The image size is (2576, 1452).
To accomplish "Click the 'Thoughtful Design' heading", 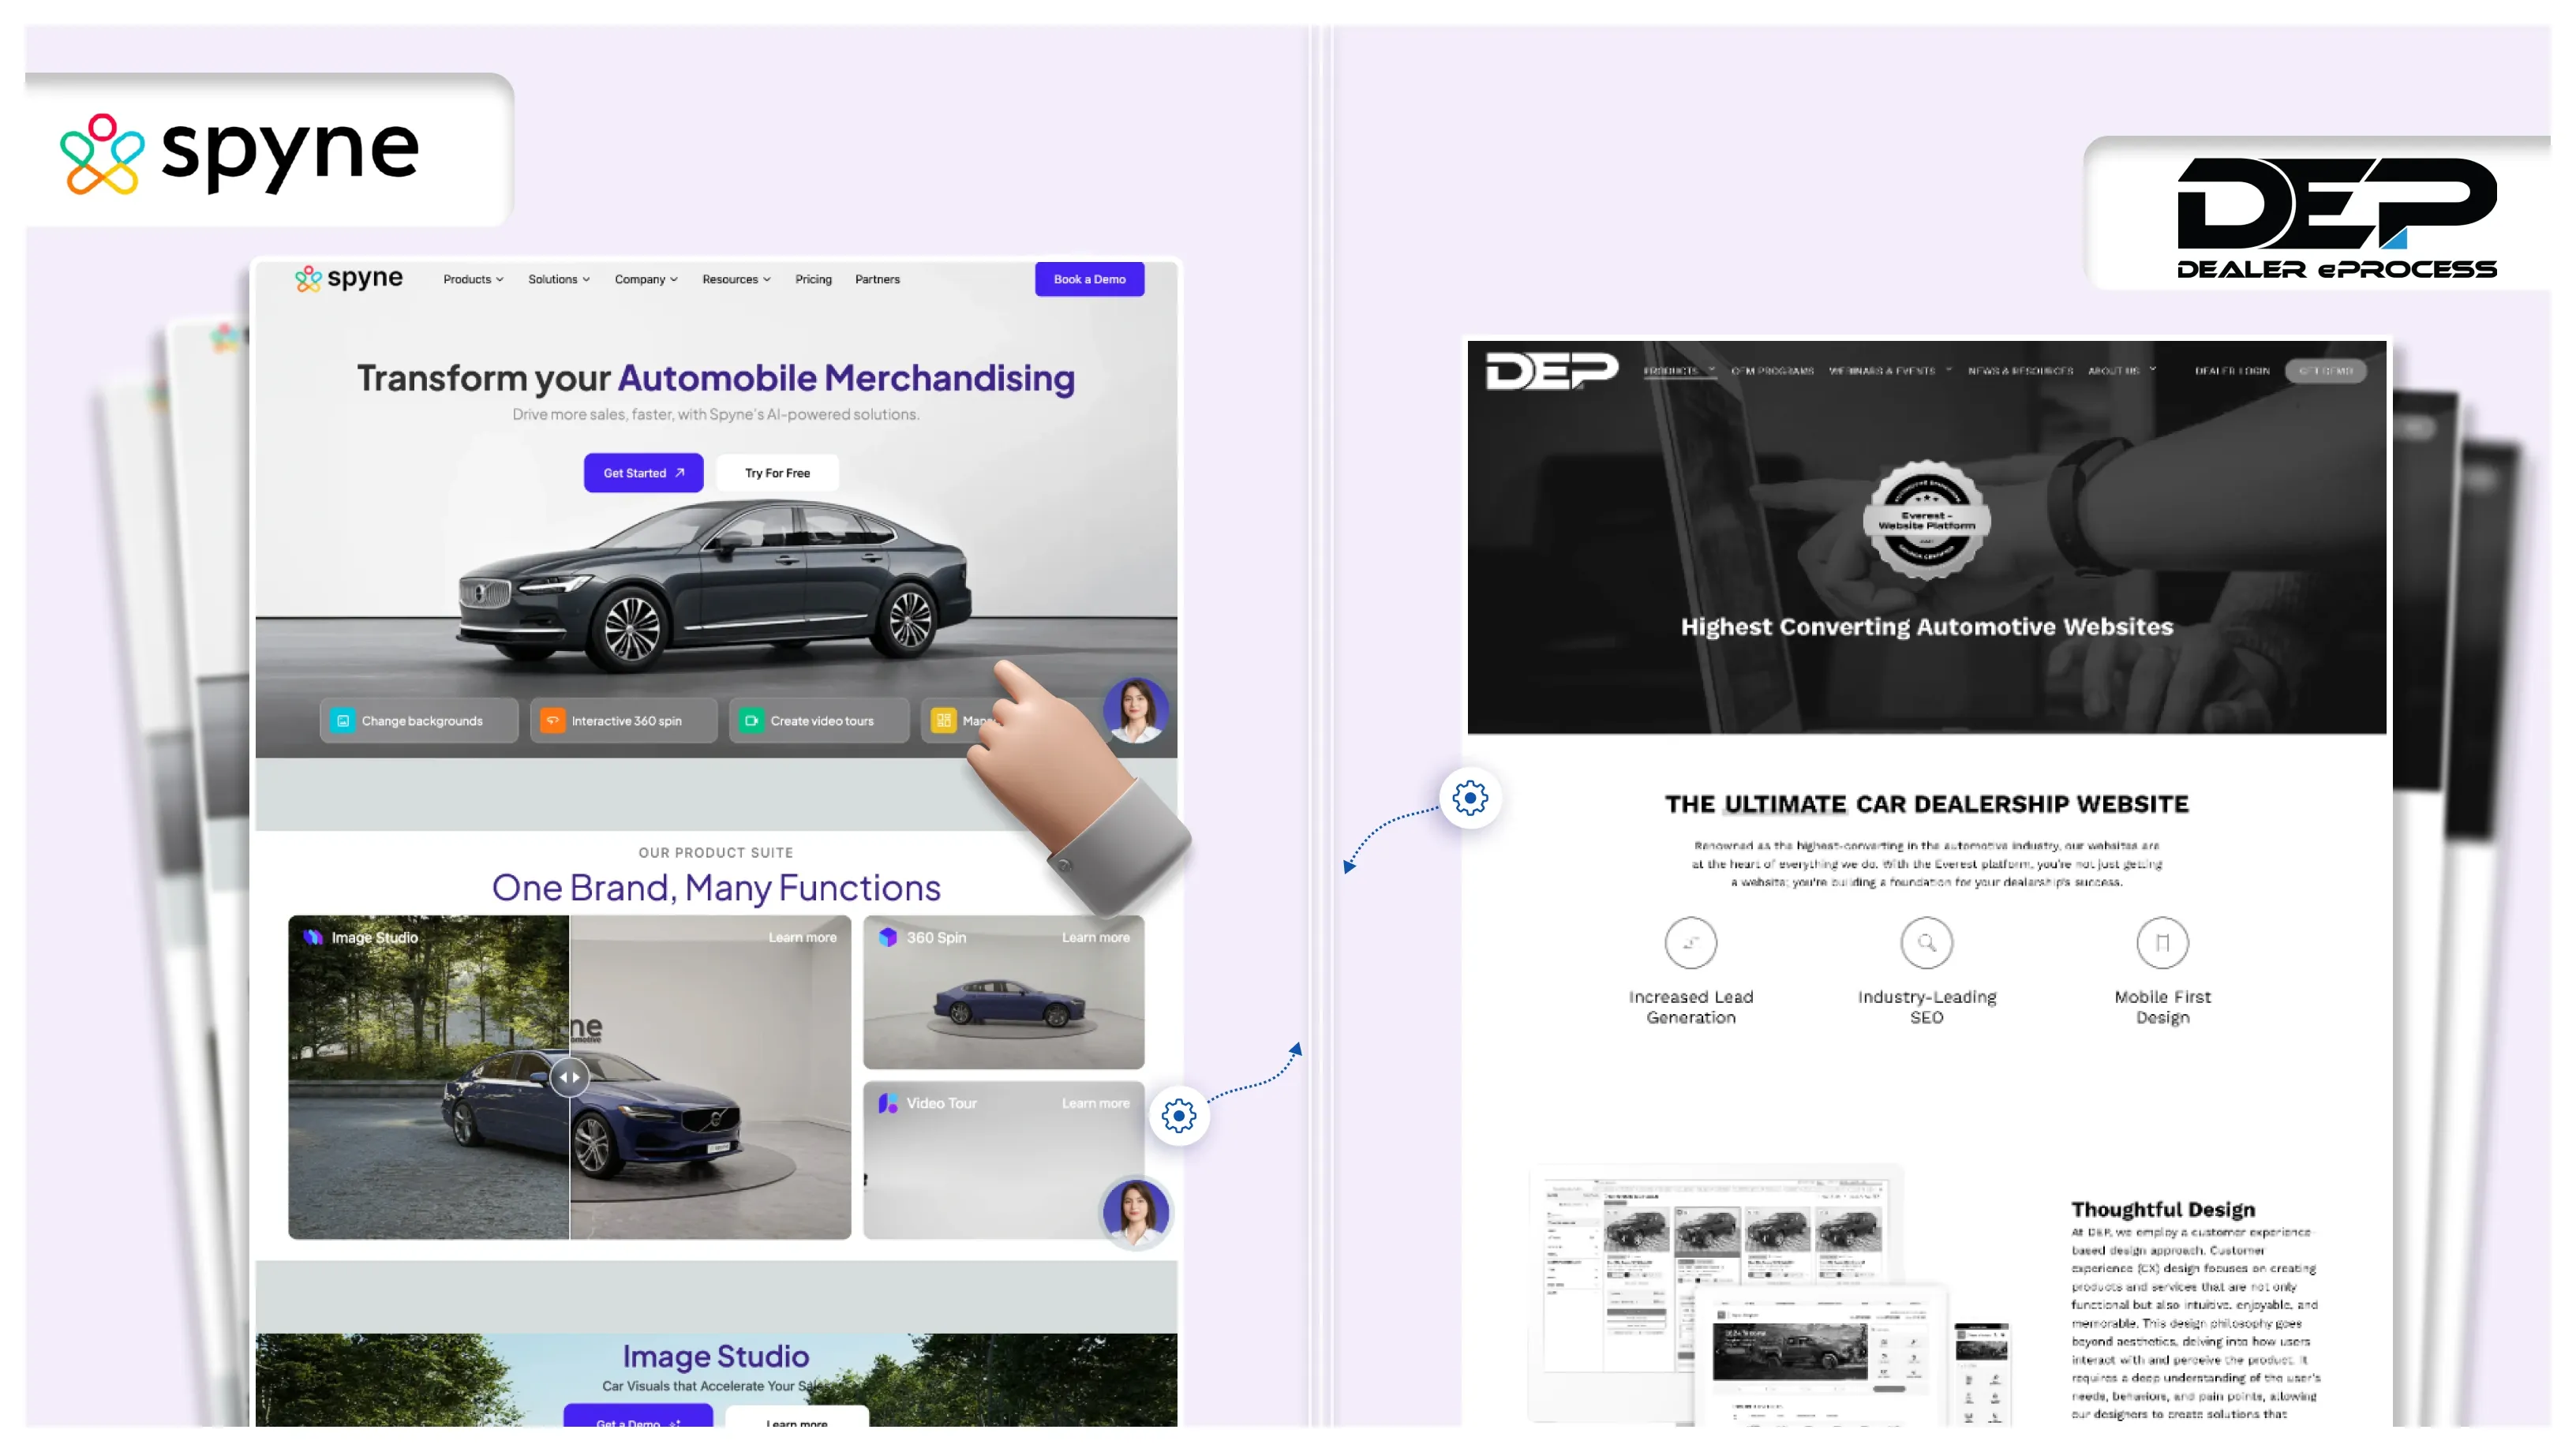I will 2162,1209.
